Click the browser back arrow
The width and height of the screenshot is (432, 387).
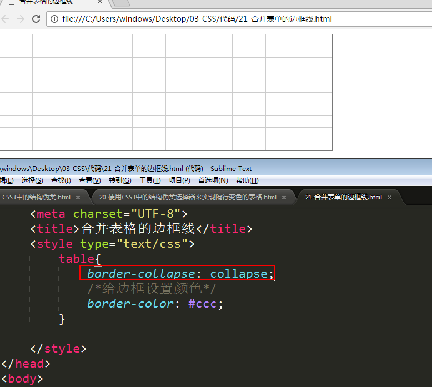coord(6,19)
